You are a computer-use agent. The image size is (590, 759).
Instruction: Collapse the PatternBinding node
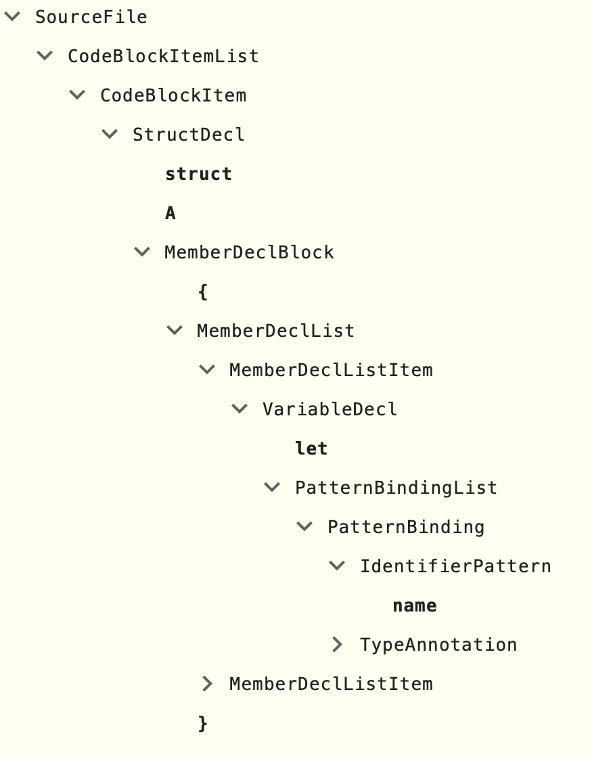304,526
